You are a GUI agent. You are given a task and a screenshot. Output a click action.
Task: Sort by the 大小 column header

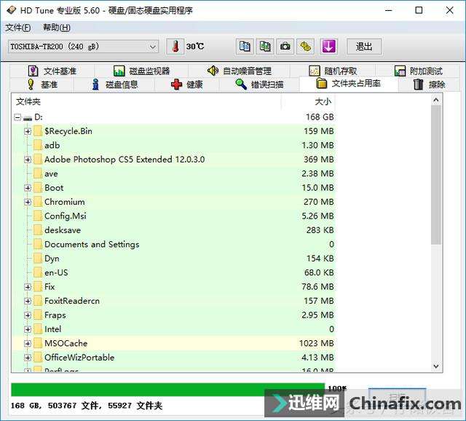[x=308, y=102]
